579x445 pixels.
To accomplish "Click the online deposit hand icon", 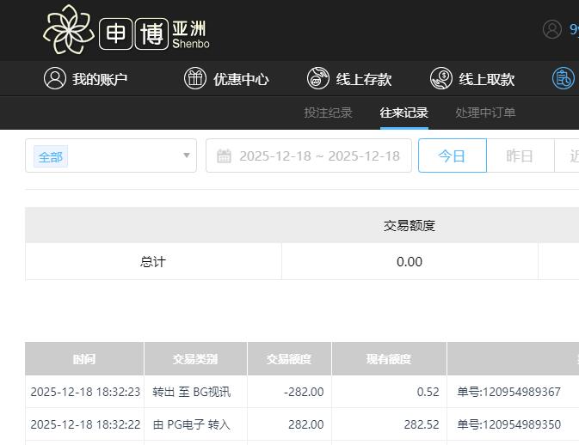I will tap(318, 78).
